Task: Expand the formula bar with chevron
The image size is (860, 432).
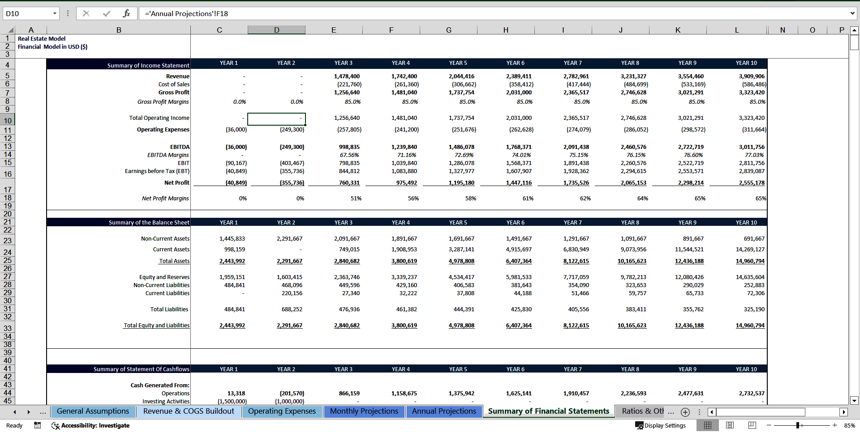Action: pyautogui.click(x=853, y=13)
